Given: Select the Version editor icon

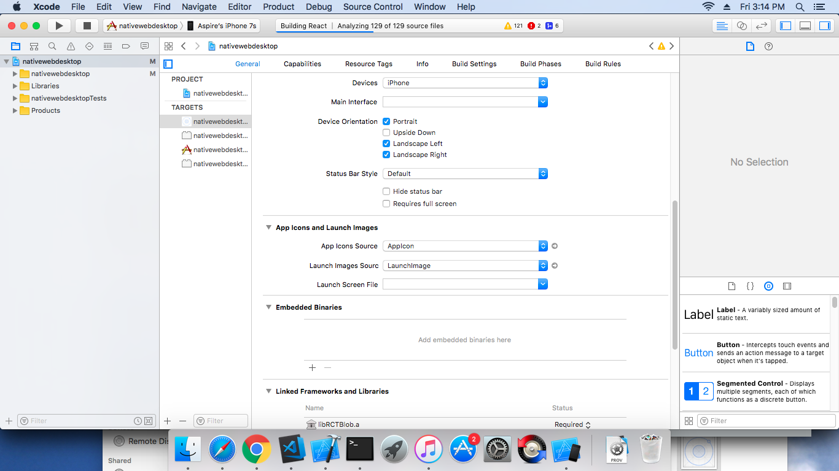Looking at the screenshot, I should click(762, 26).
